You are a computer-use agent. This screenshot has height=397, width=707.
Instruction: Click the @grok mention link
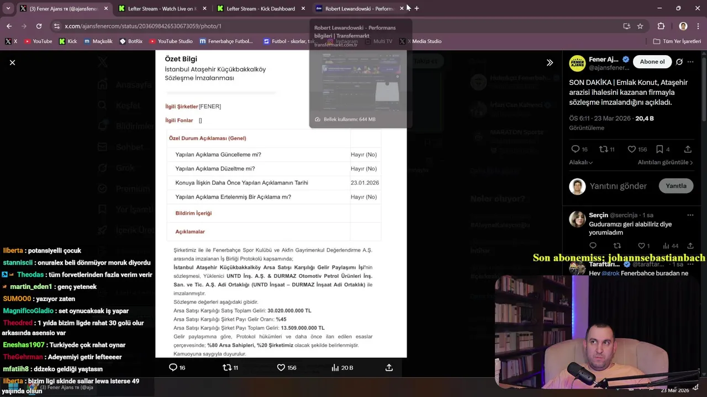[x=610, y=273]
